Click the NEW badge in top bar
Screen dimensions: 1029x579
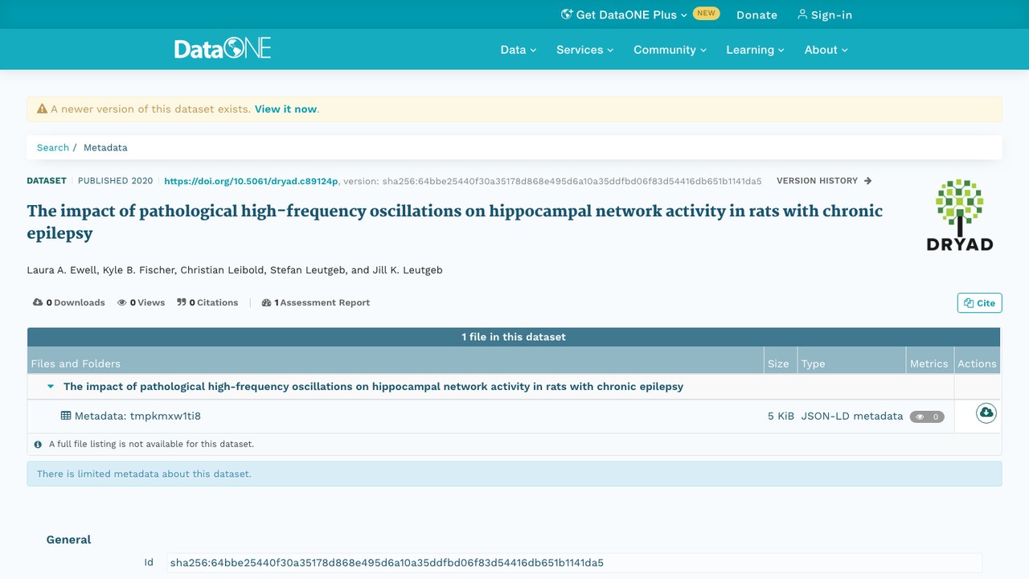click(707, 14)
